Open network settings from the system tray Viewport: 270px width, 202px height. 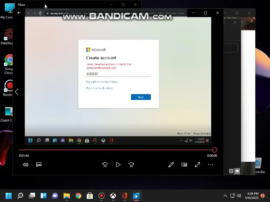point(233,196)
